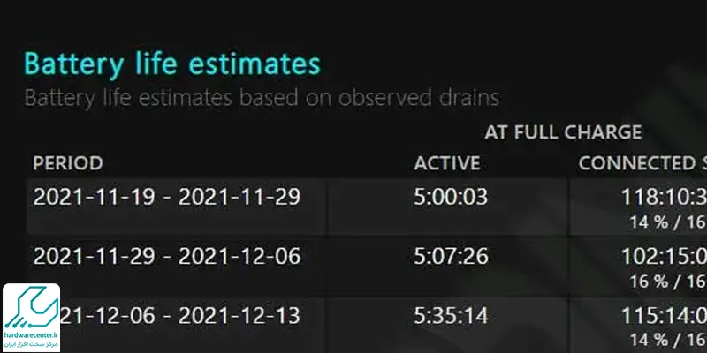Click the 5:07:26 active time value
The width and height of the screenshot is (707, 353).
(451, 256)
